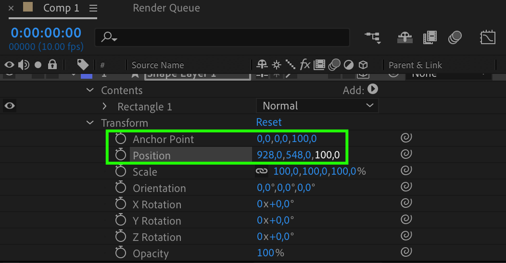Image resolution: width=506 pixels, height=263 pixels.
Task: Toggle Scale constrain proportions link
Action: tap(261, 171)
